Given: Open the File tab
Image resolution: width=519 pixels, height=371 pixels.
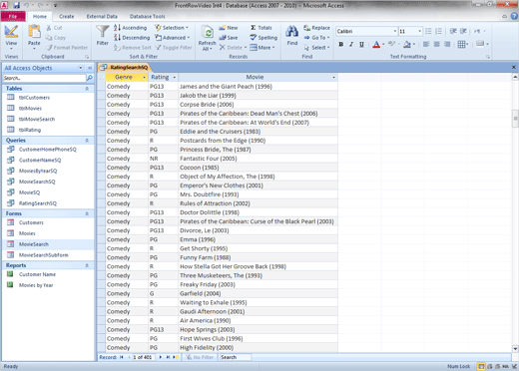Looking at the screenshot, I should pyautogui.click(x=13, y=16).
